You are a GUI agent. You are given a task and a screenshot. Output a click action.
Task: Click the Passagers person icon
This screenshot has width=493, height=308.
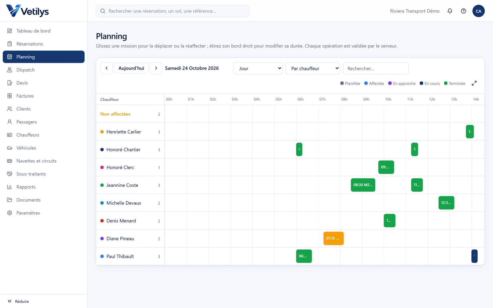click(x=10, y=122)
